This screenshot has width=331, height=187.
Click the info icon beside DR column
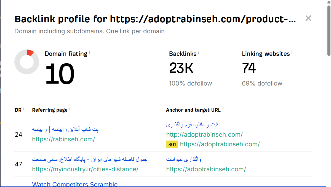tap(24, 109)
